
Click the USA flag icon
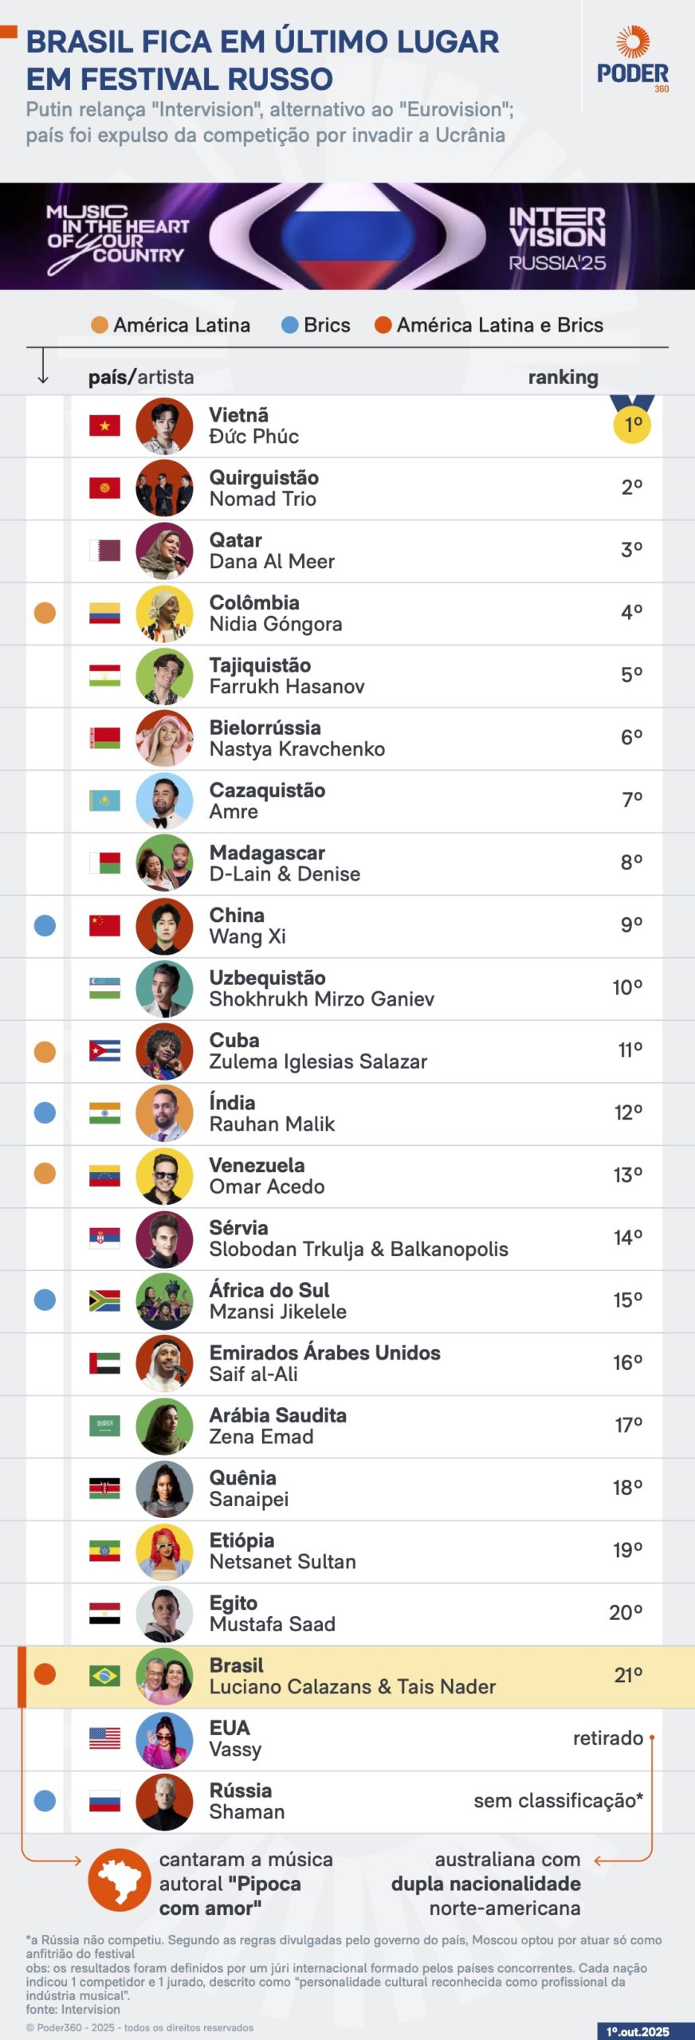point(104,1738)
